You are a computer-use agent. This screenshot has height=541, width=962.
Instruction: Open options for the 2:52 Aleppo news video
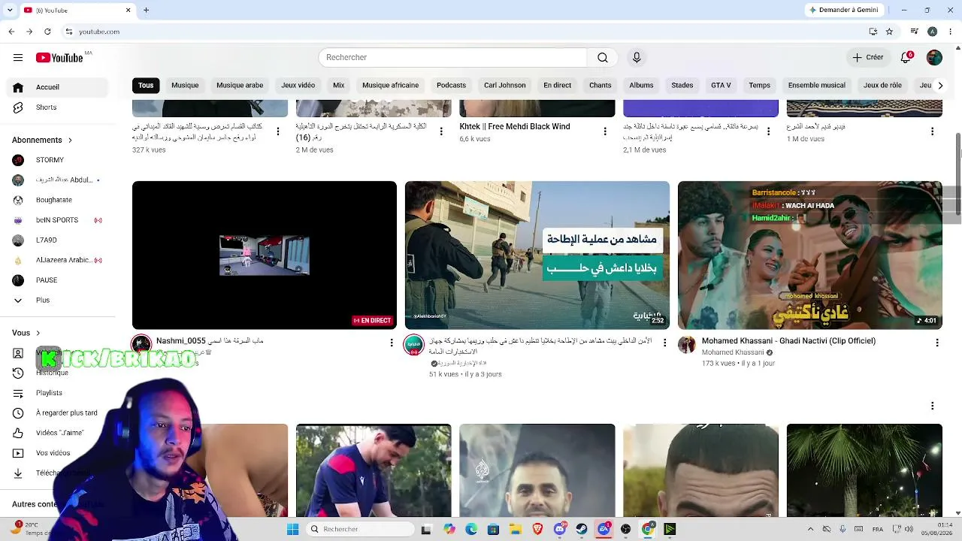pos(664,343)
